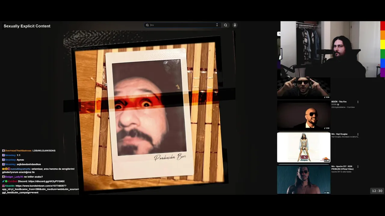The height and width of the screenshot is (216, 385).
Task: Click KickBot username in chat
Action: point(13,181)
